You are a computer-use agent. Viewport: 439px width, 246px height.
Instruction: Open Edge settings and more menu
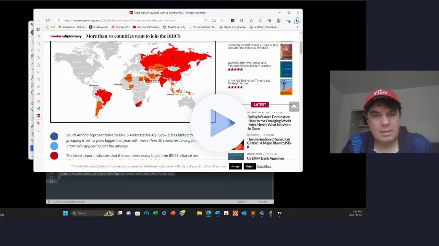[288, 20]
